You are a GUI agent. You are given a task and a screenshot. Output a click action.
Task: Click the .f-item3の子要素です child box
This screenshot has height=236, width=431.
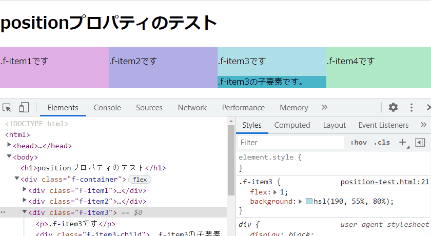tap(272, 82)
